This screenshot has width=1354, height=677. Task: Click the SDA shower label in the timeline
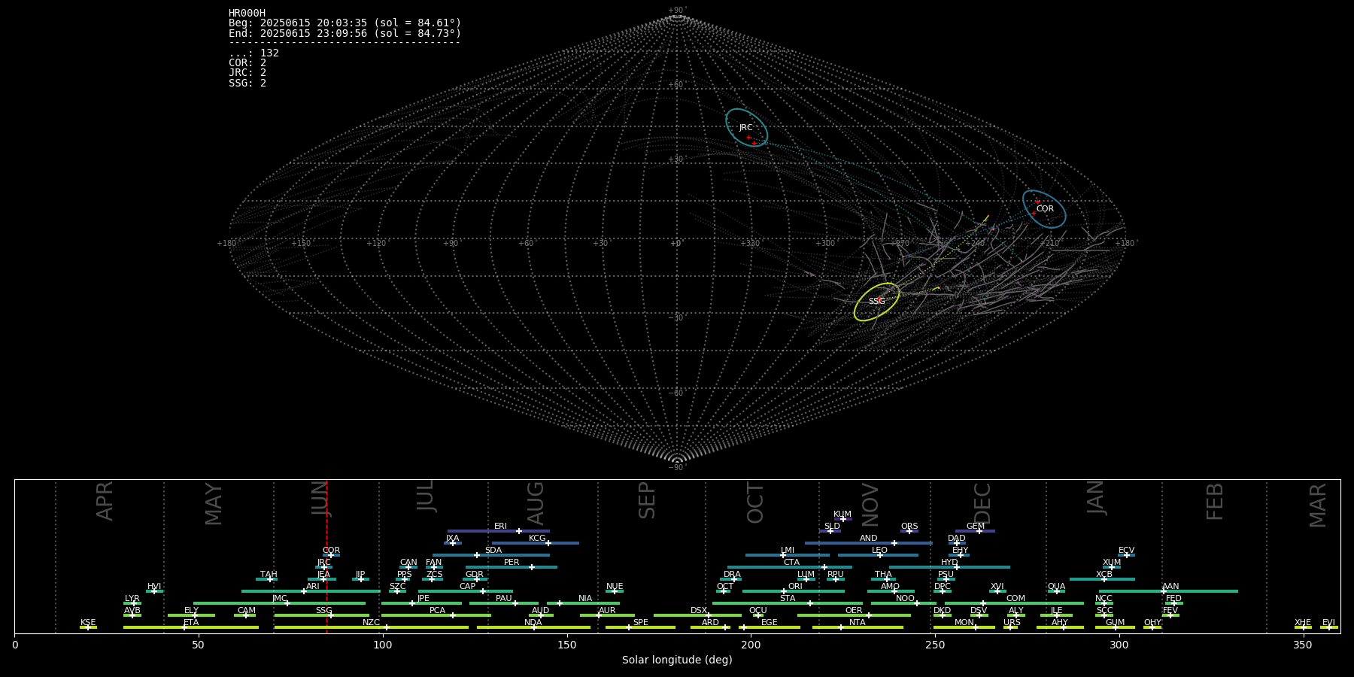tap(493, 551)
